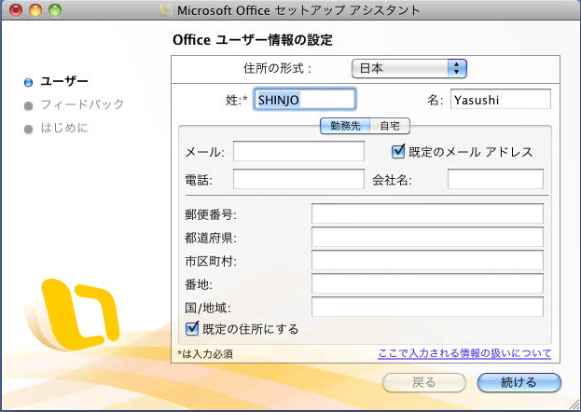Image resolution: width=581 pixels, height=412 pixels.
Task: Click the 戻る button
Action: point(424,382)
